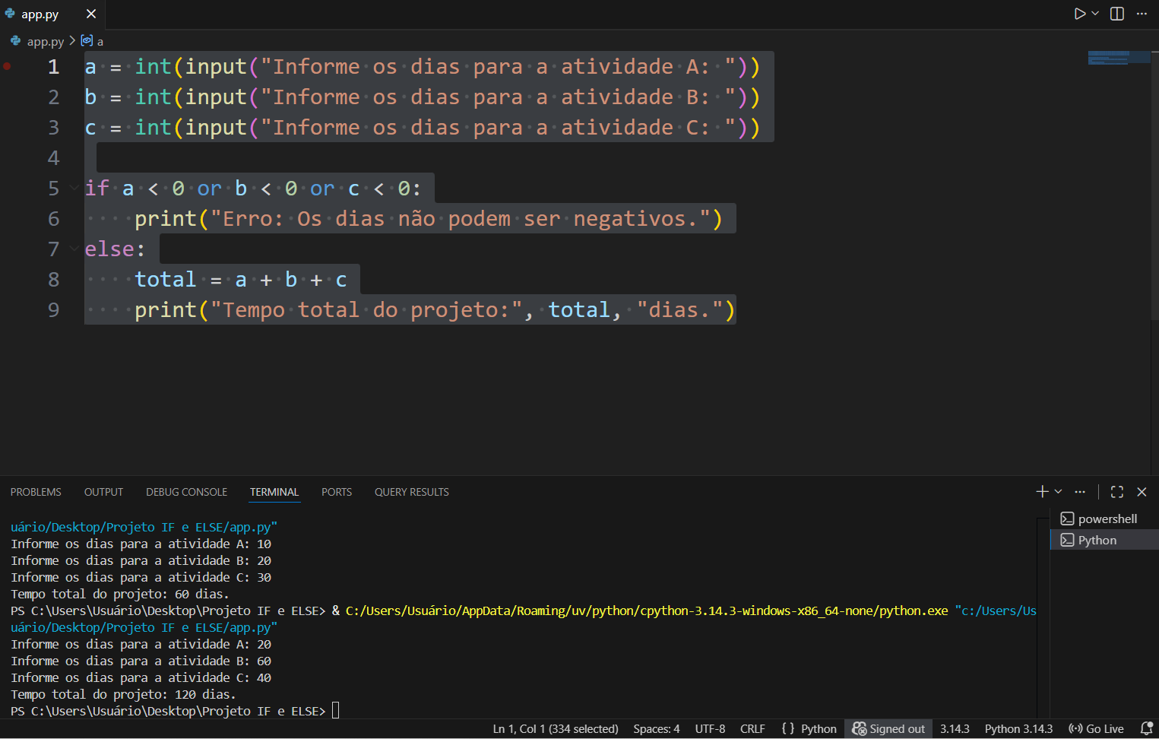Run the Python file with play icon

[1079, 14]
